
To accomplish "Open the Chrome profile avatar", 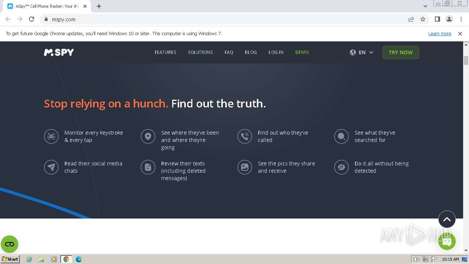I will click(x=449, y=19).
